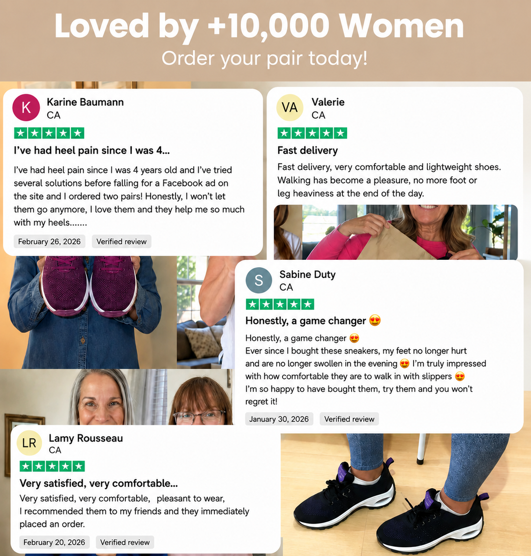The image size is (531, 556).
Task: Click the February 20, 2026 date tag
Action: [54, 542]
